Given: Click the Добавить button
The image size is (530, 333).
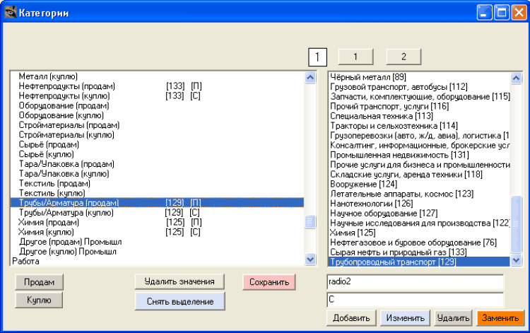Looking at the screenshot, I should click(x=351, y=318).
